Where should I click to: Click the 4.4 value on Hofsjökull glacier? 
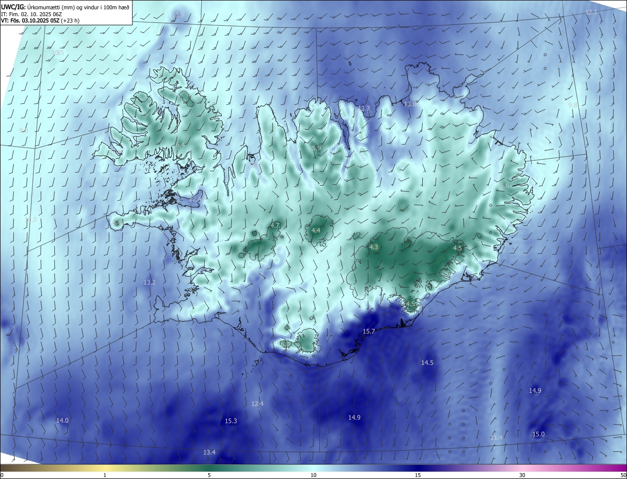(x=316, y=230)
